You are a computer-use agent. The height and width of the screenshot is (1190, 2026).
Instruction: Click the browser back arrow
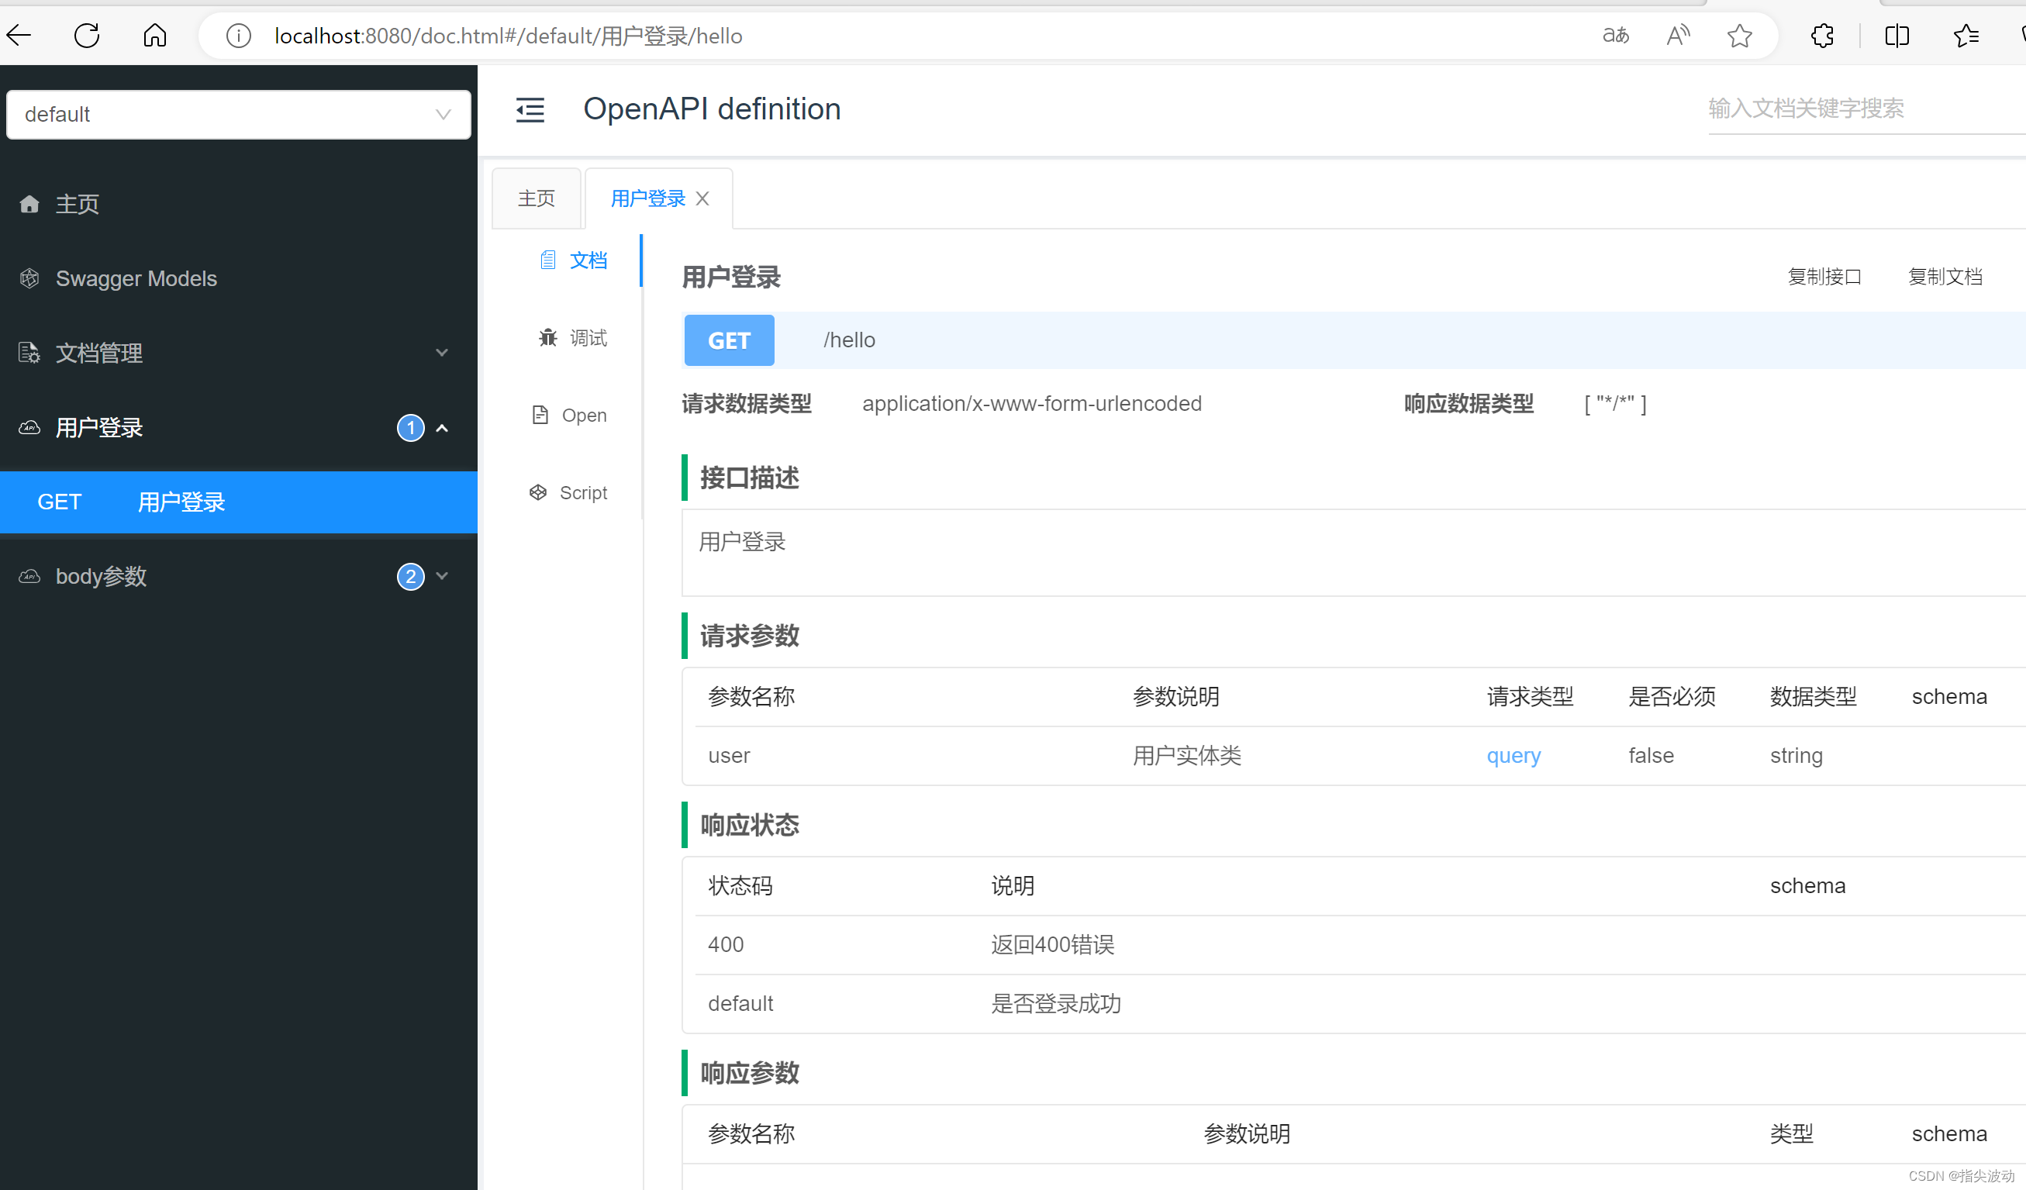pos(19,36)
